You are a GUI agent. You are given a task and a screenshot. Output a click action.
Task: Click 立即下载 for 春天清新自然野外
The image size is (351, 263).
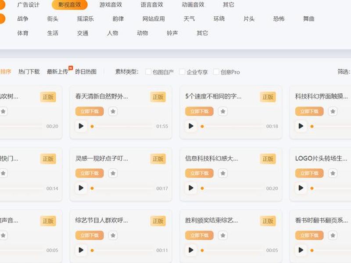point(90,111)
